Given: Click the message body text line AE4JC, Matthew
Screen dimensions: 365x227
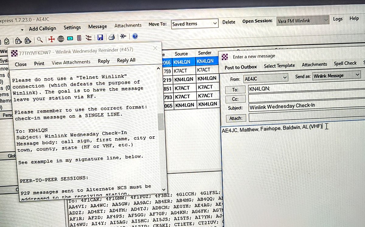Looking at the screenshot, I should [272, 128].
